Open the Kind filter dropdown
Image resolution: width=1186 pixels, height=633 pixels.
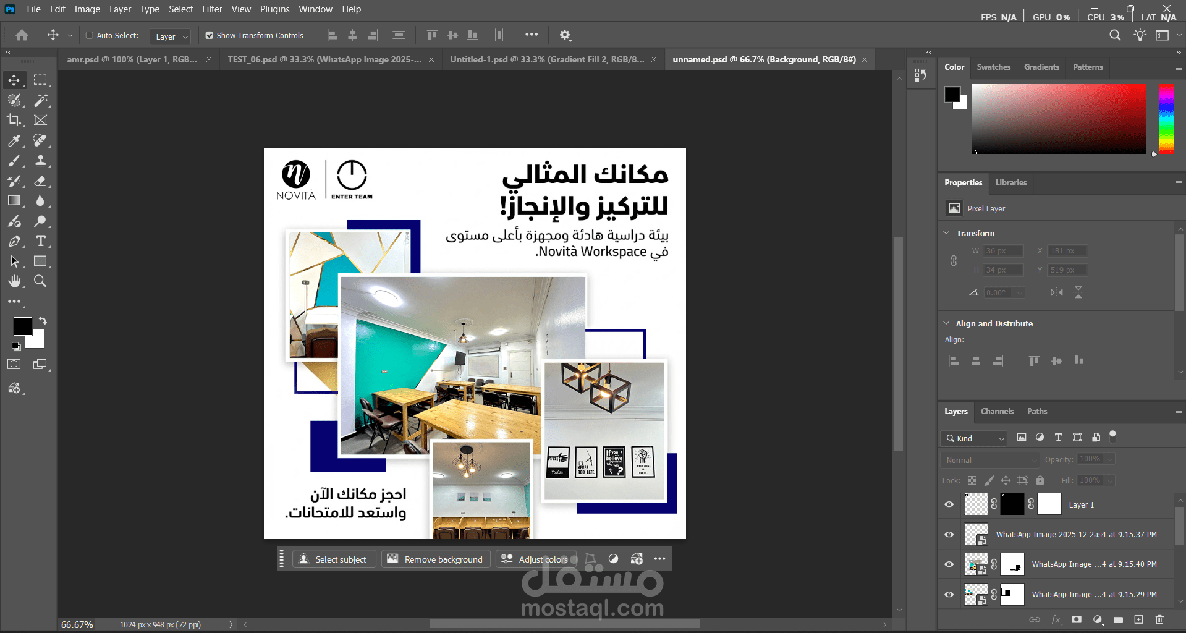coord(973,438)
